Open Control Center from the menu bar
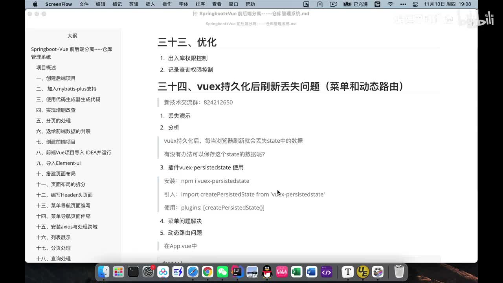 point(415,4)
